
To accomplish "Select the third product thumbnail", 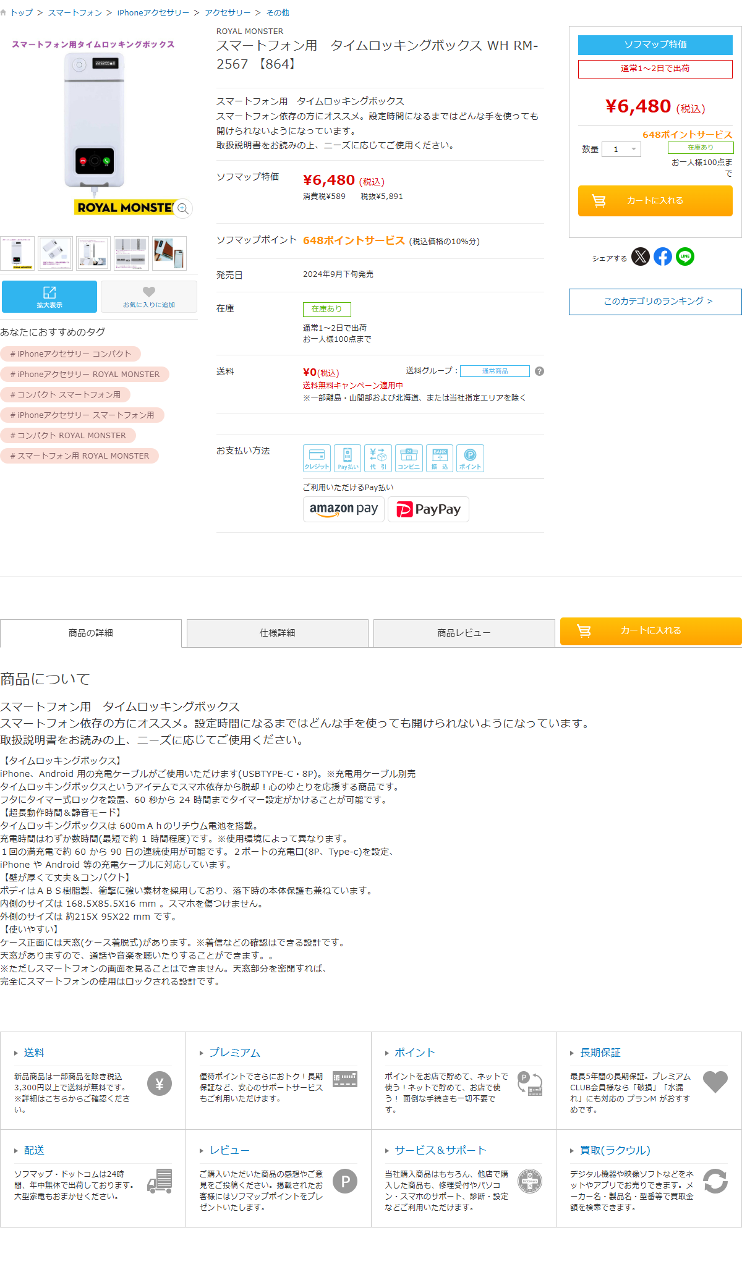I will 93,253.
